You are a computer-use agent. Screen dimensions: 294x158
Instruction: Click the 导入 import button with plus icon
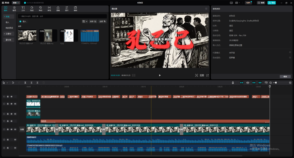coord(23,21)
